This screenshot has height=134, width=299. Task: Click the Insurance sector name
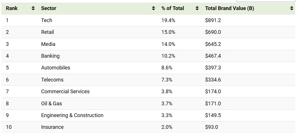(x=52, y=127)
